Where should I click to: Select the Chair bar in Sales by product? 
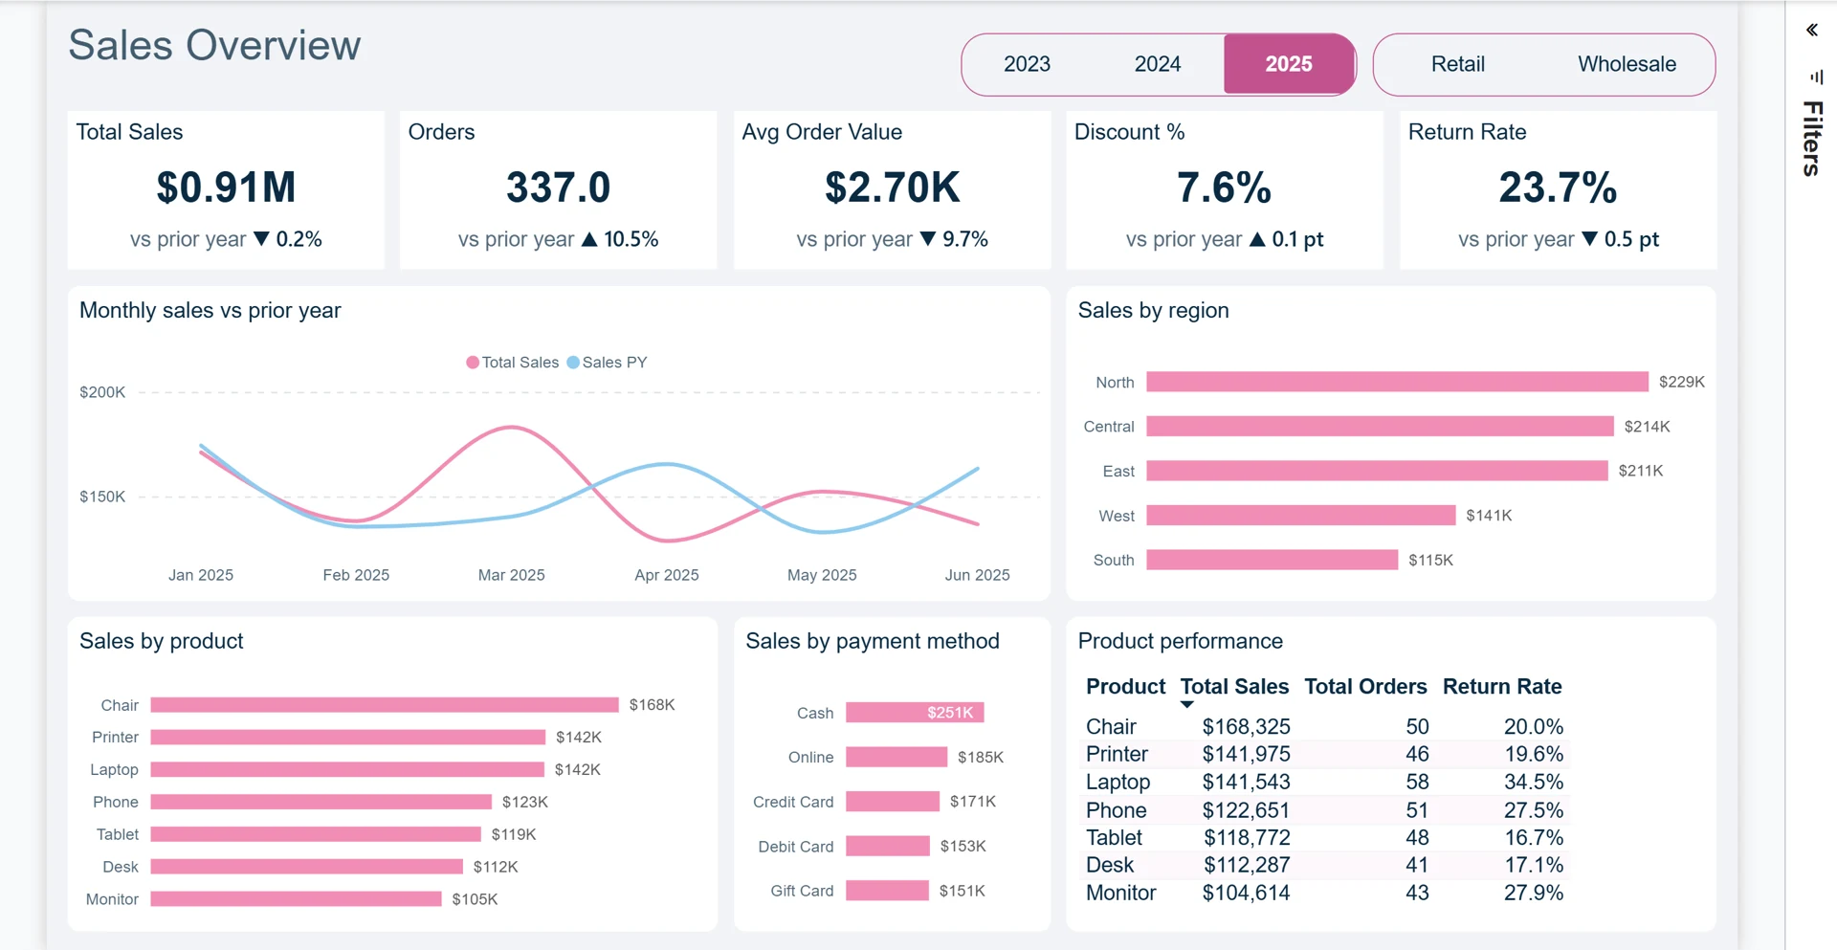[385, 705]
